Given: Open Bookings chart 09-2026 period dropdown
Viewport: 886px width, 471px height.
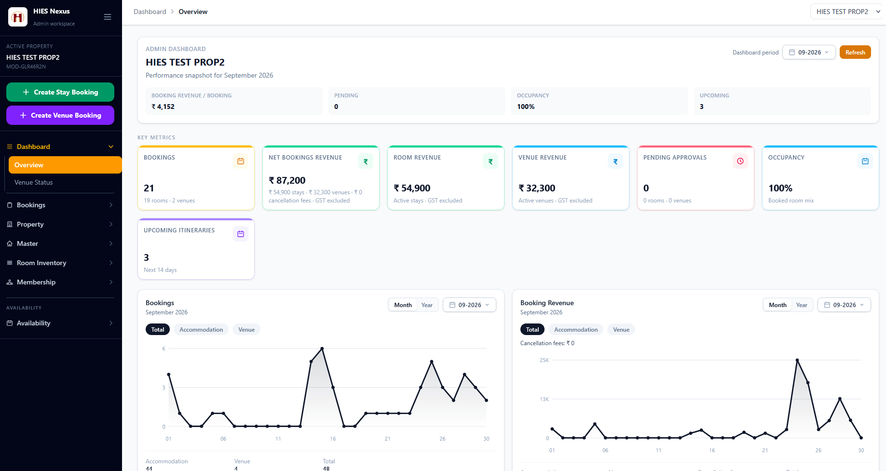Looking at the screenshot, I should click(469, 305).
